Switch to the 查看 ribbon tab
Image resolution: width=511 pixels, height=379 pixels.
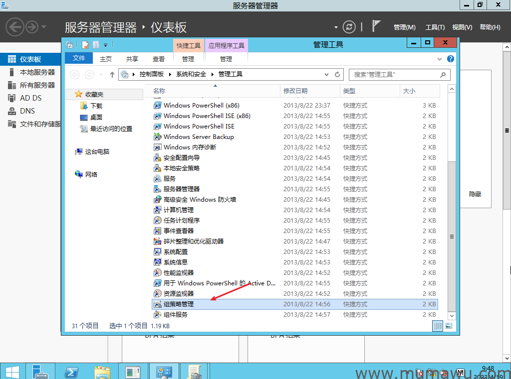click(x=158, y=58)
